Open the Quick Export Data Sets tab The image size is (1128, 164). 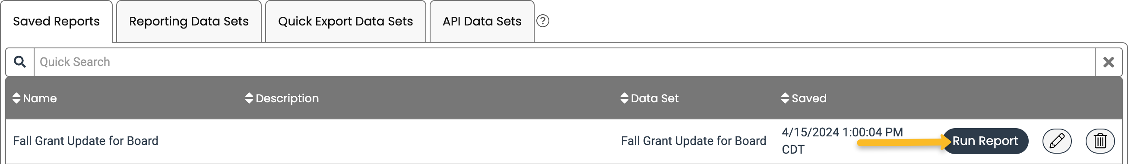pos(345,22)
